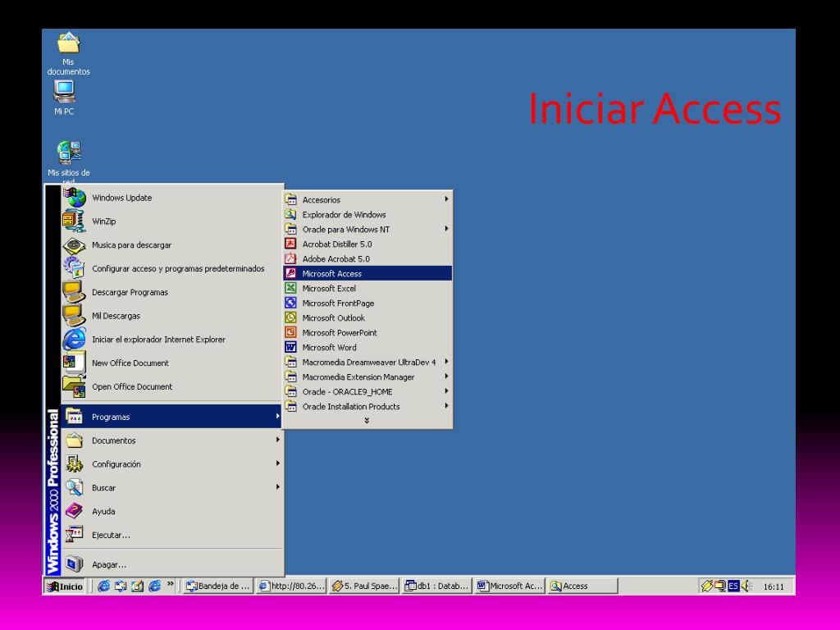Click the New Office Document icon
The image size is (840, 630).
point(74,363)
